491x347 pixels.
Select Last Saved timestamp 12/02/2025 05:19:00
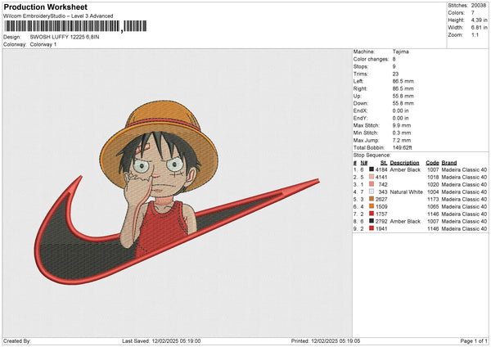pos(176,340)
